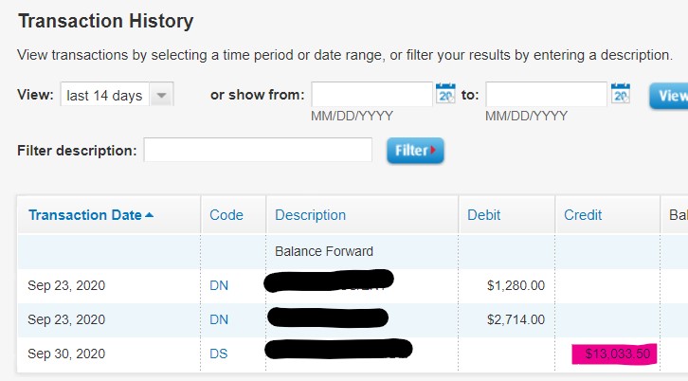Sort by the Description column header
Image resolution: width=688 pixels, height=381 pixels.
coord(310,215)
